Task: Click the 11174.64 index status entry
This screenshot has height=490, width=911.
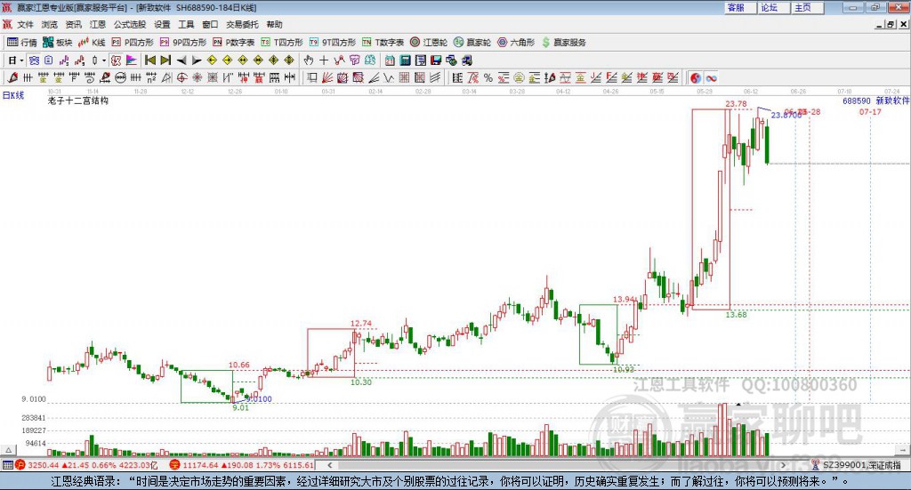Action: (x=243, y=465)
